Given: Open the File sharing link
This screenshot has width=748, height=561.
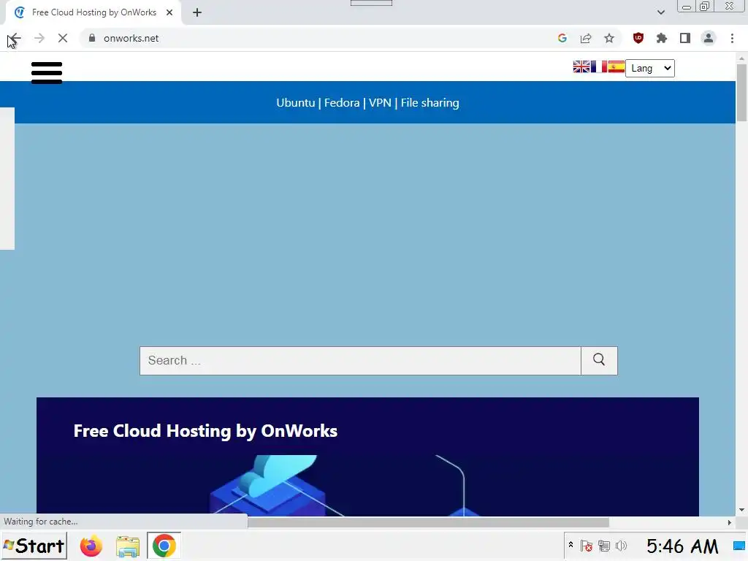Looking at the screenshot, I should click(x=430, y=102).
